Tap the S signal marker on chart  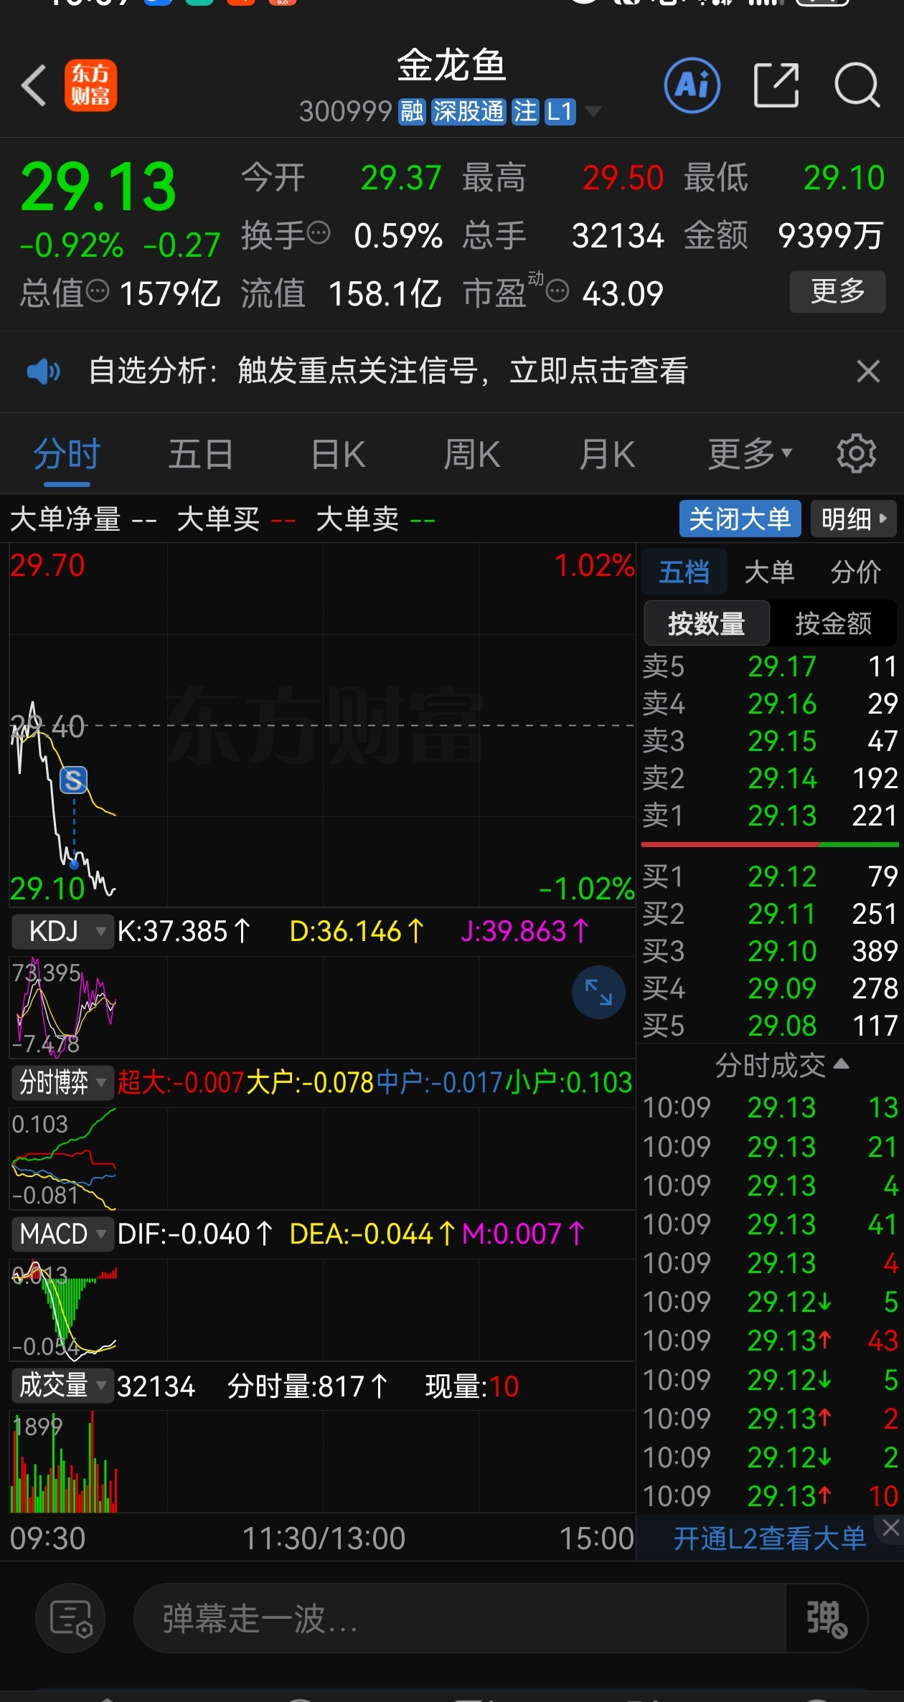point(73,780)
